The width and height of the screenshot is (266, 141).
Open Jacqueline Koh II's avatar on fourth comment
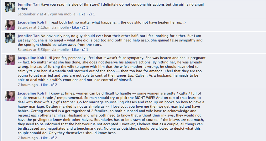[x=11, y=61]
